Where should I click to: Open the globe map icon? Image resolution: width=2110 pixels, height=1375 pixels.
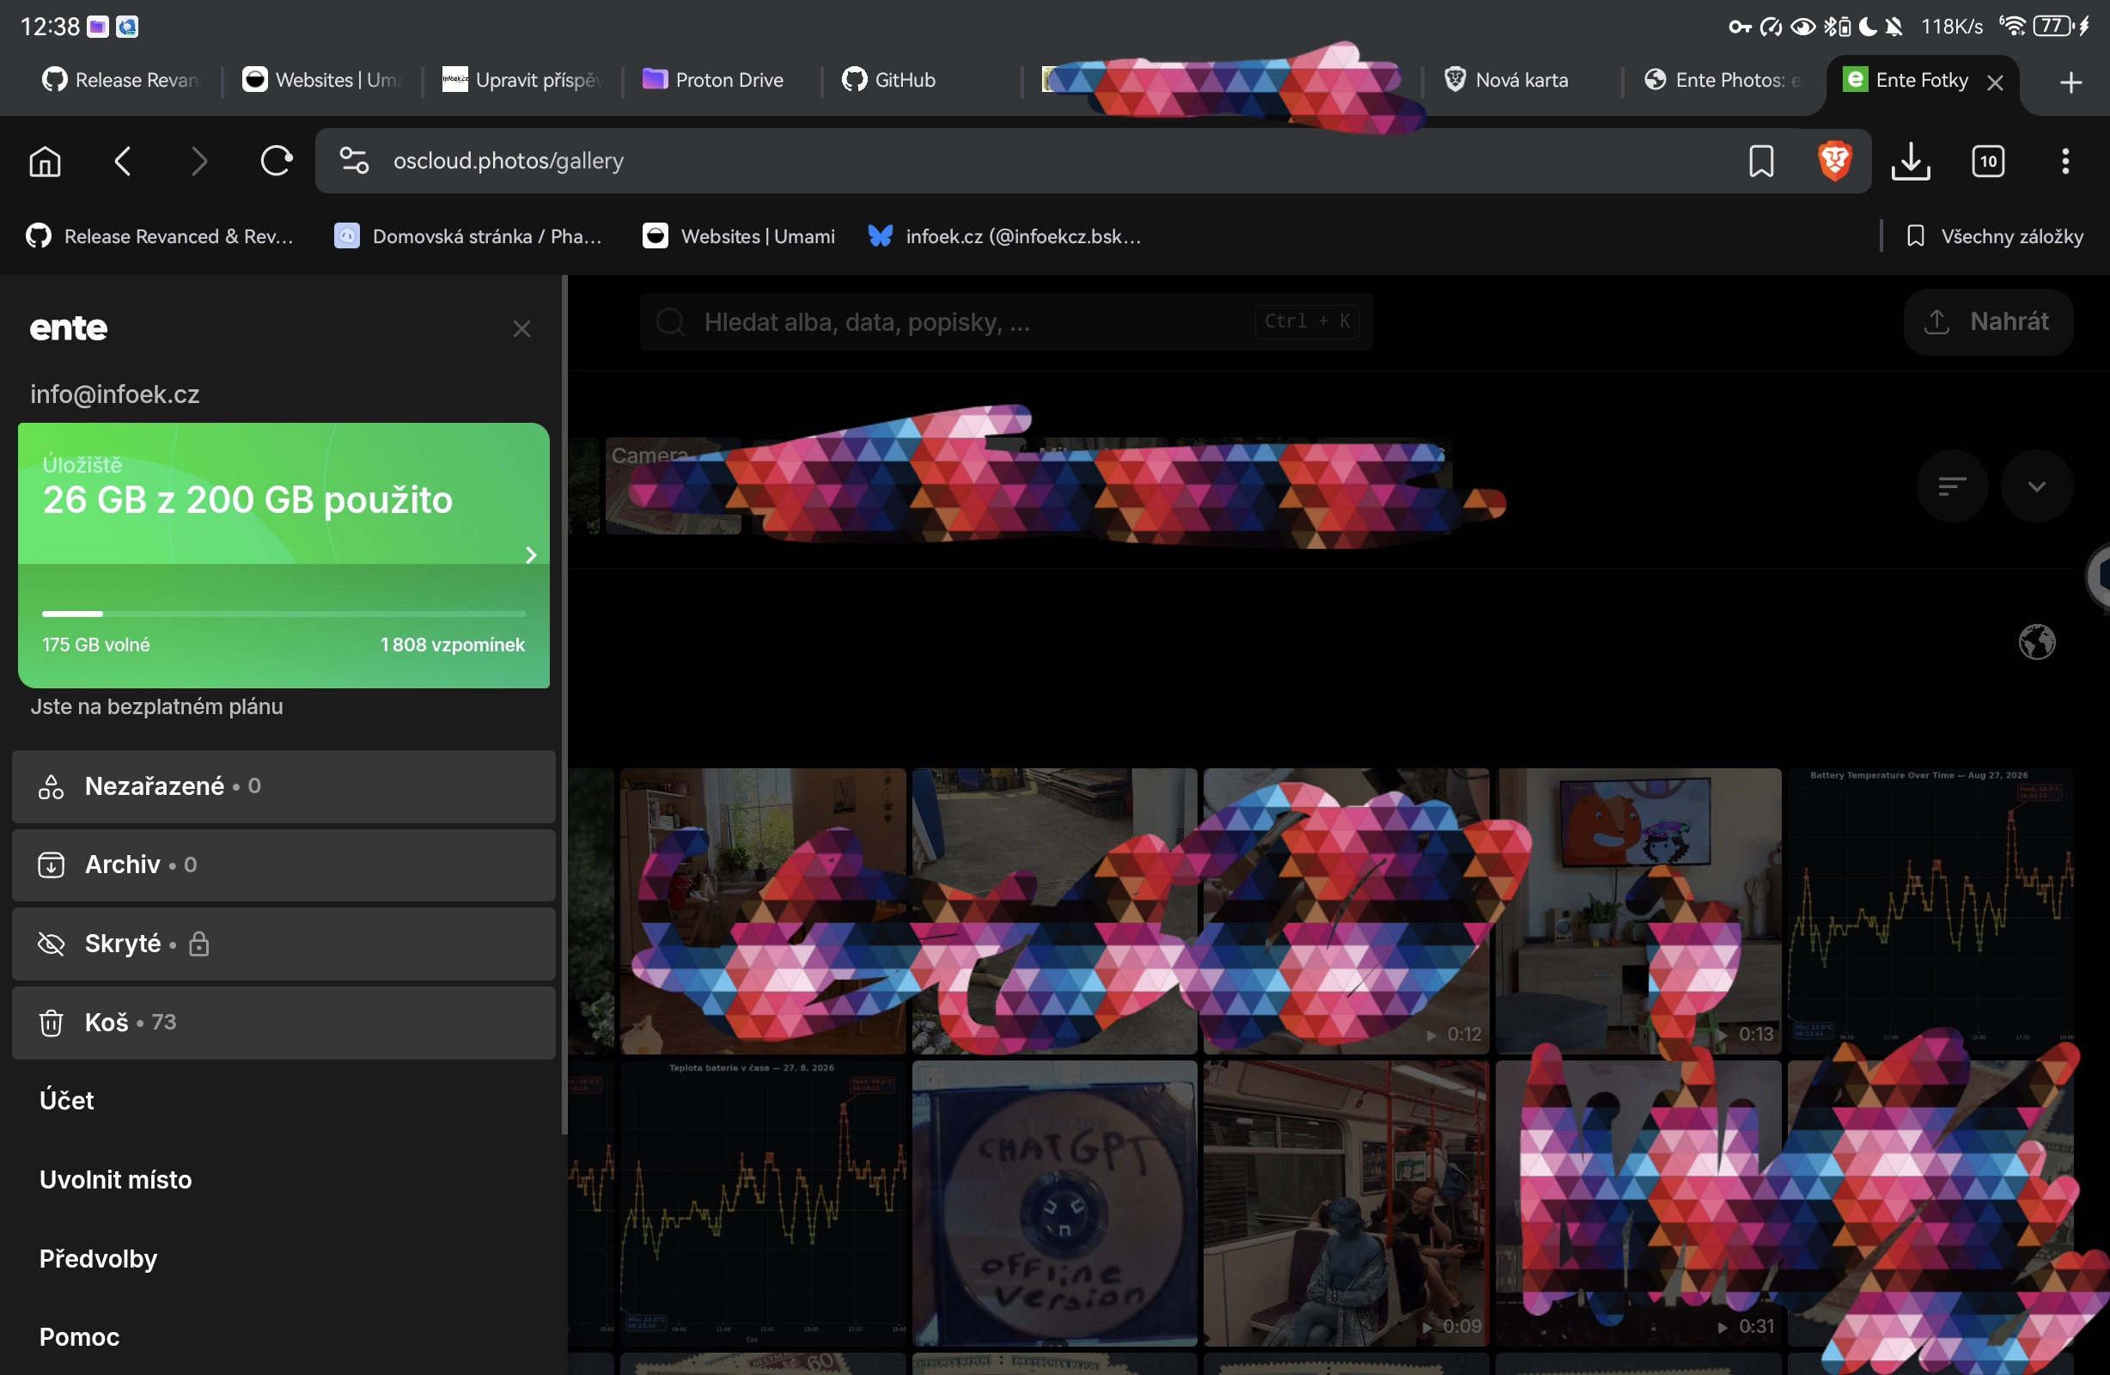click(x=2036, y=642)
